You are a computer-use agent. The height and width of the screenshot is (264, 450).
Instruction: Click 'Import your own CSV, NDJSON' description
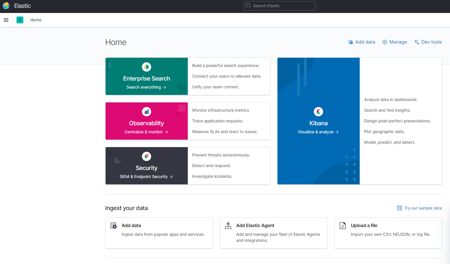coord(391,234)
